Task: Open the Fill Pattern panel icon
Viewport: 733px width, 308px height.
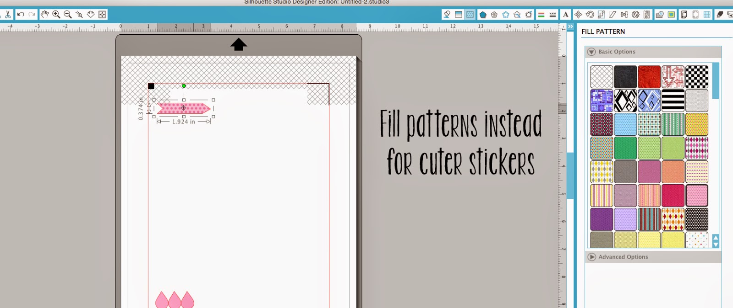Action: pos(470,15)
